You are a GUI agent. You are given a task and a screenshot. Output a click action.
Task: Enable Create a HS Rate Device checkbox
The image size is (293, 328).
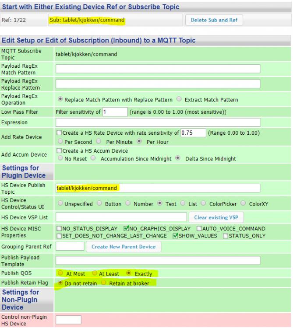pyautogui.click(x=59, y=133)
